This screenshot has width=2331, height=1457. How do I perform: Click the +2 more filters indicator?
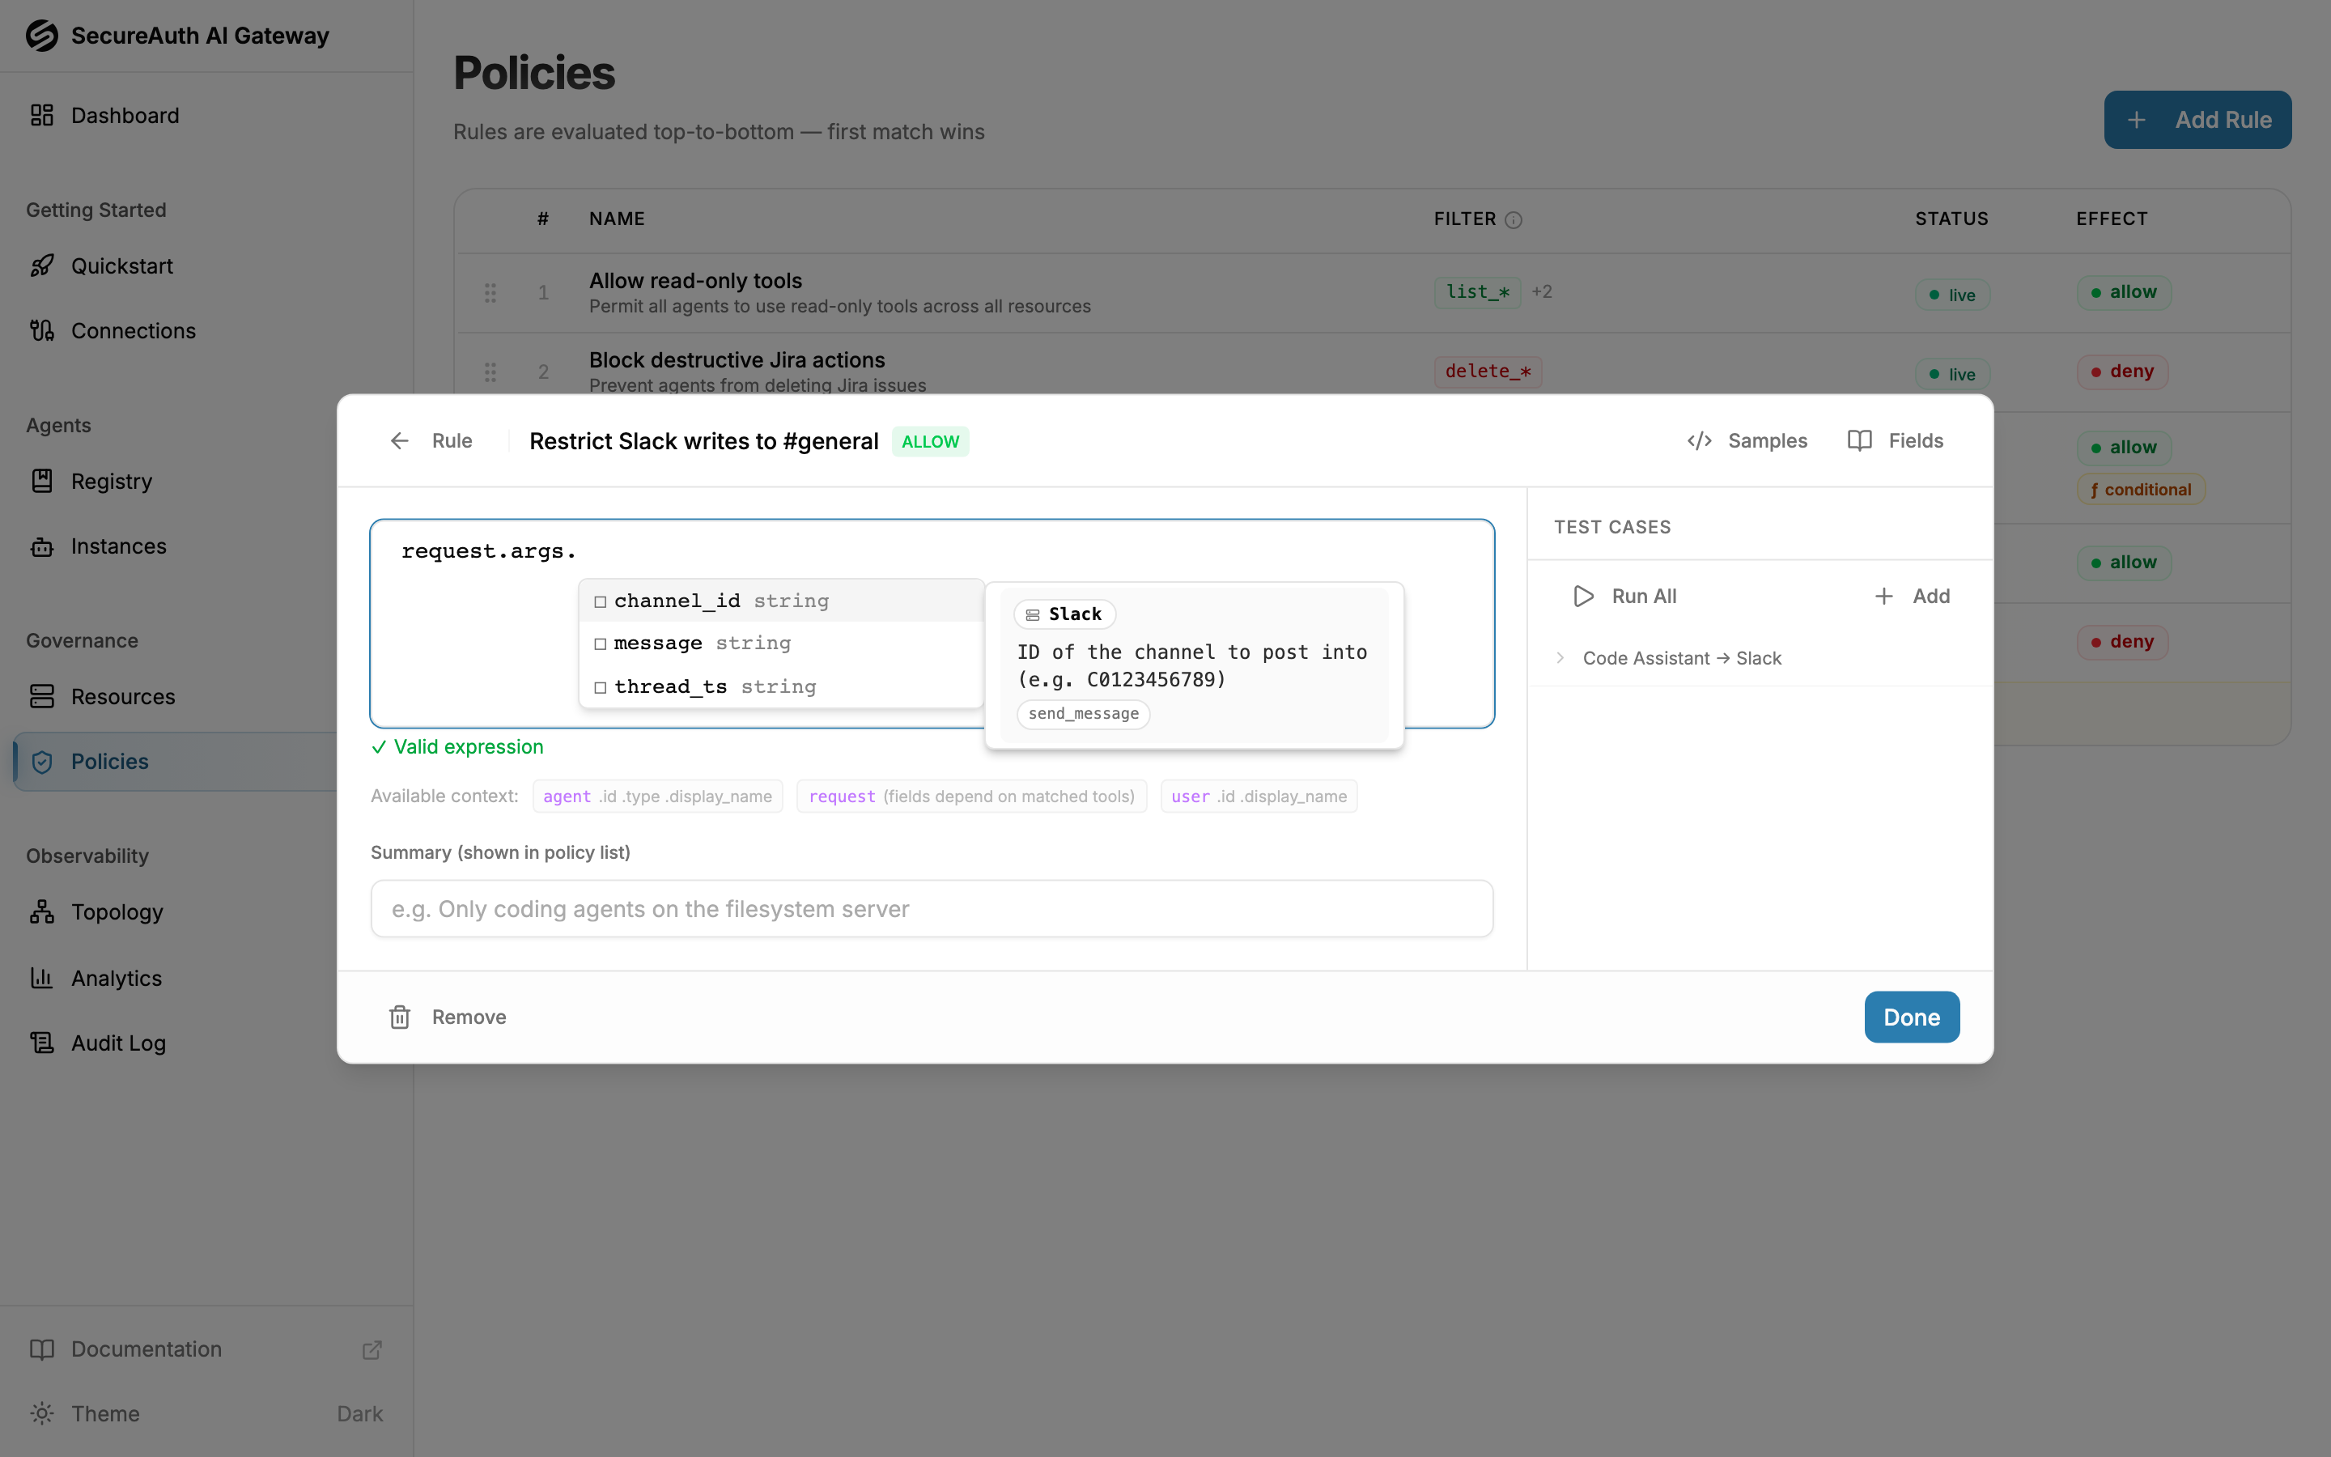1542,292
